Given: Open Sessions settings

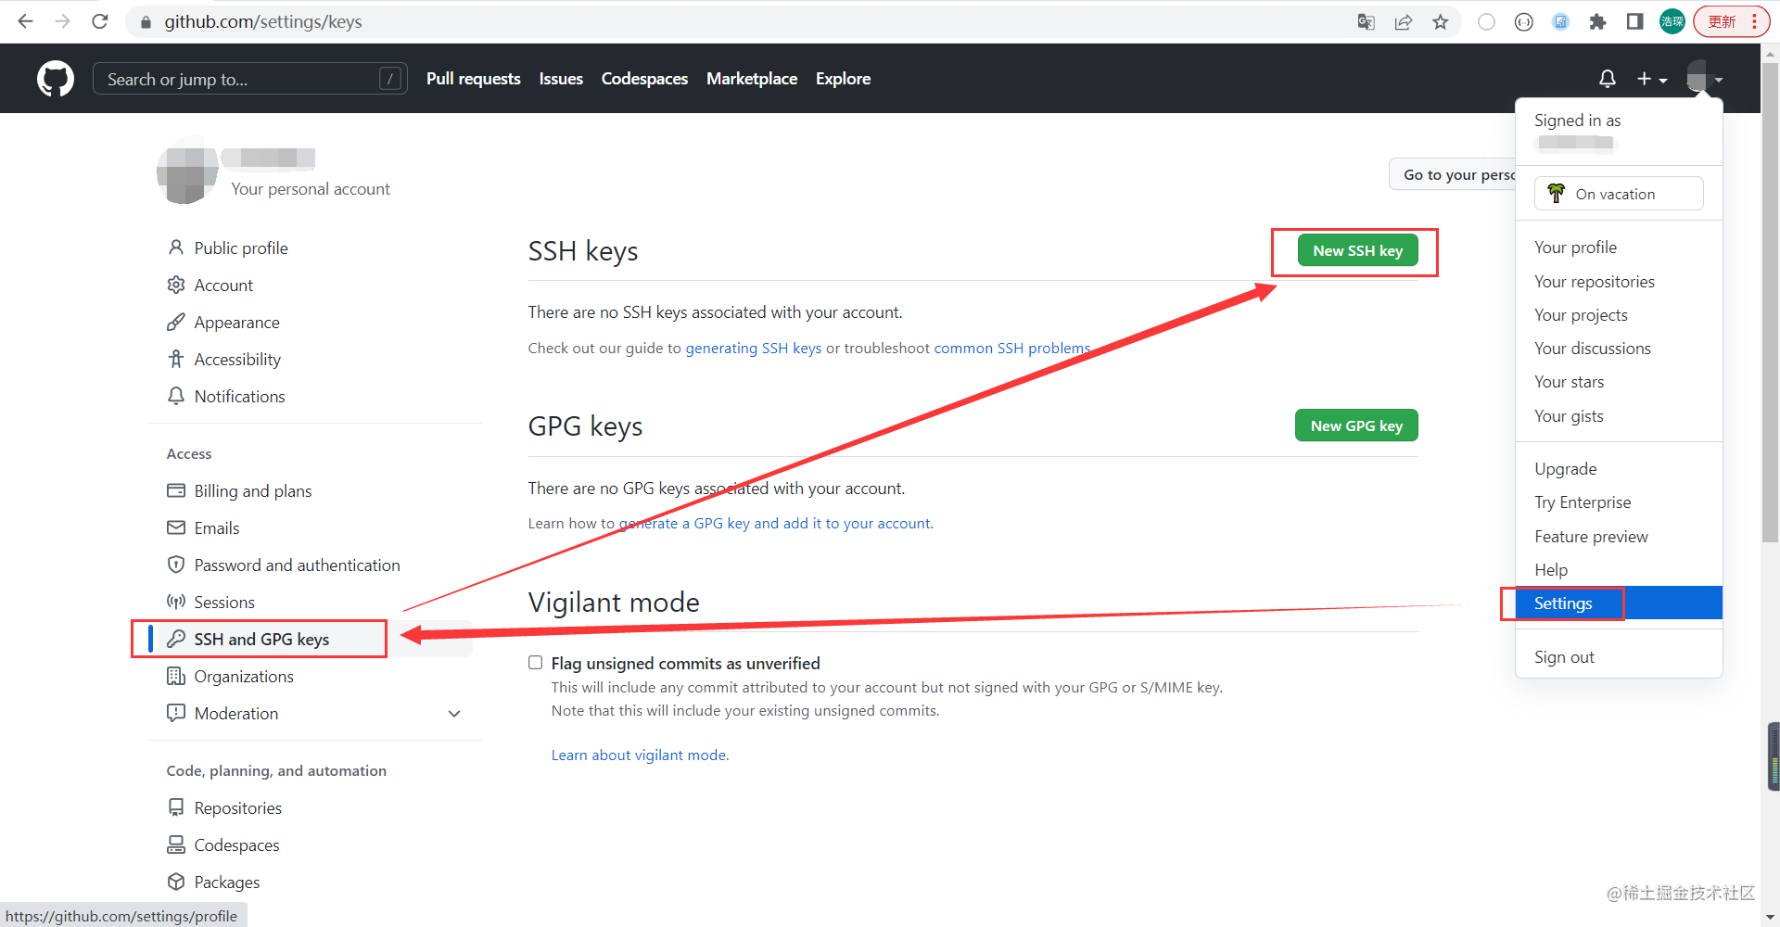Looking at the screenshot, I should [x=224, y=602].
